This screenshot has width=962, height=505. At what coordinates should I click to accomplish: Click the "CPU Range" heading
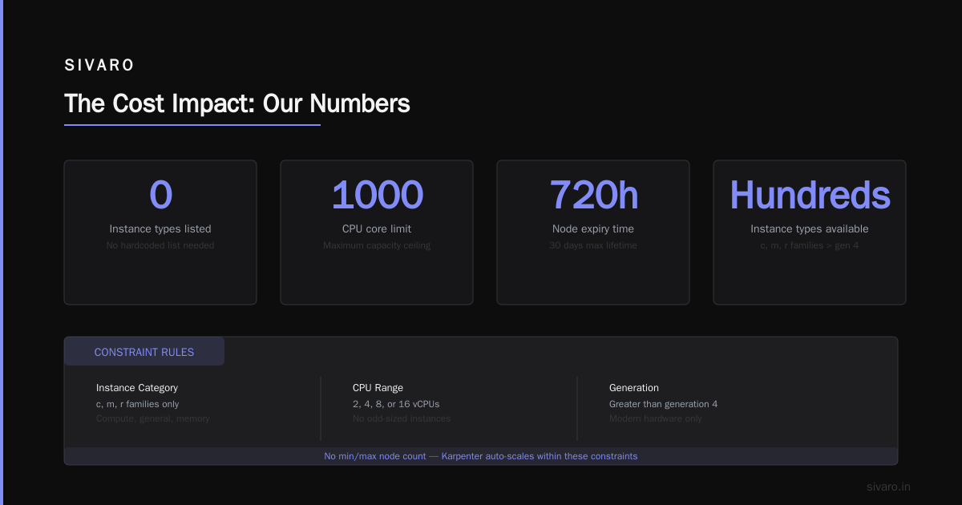[x=378, y=388]
